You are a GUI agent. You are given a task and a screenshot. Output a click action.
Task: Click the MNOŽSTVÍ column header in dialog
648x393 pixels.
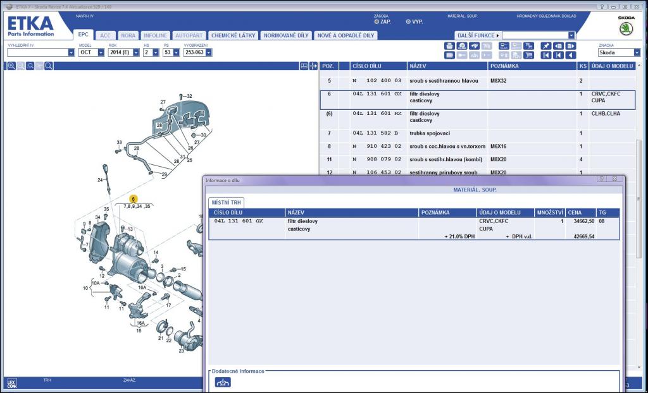click(550, 212)
